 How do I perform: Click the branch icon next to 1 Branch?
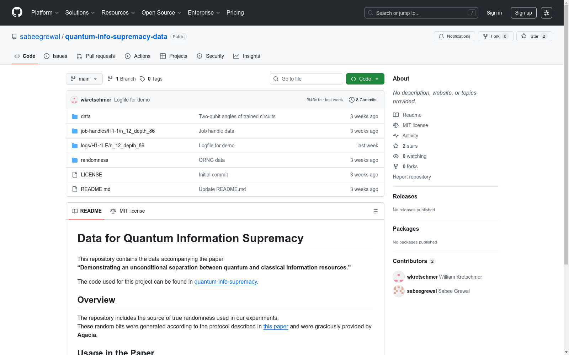pos(110,79)
